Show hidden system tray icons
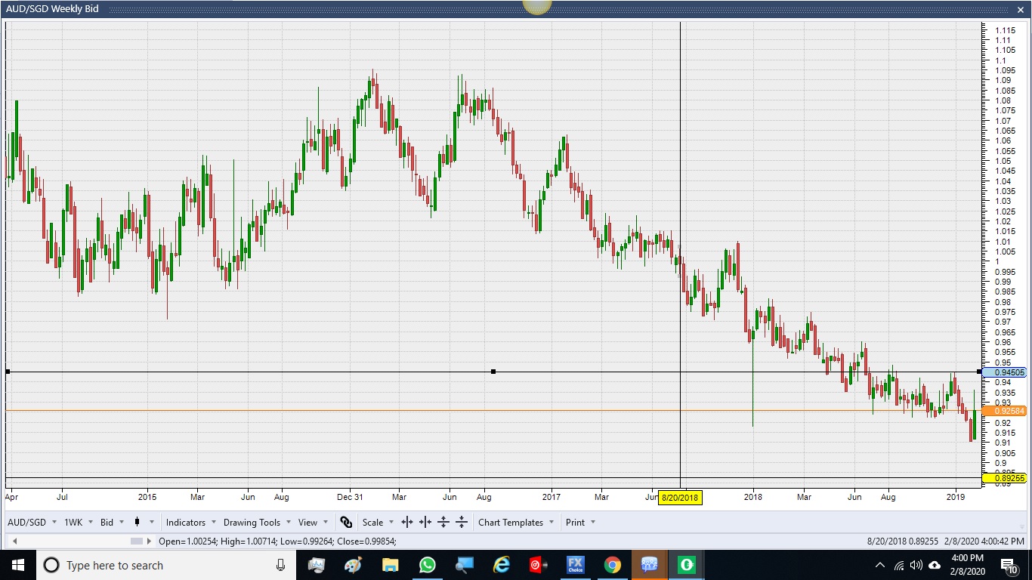The image size is (1032, 580). (x=879, y=565)
